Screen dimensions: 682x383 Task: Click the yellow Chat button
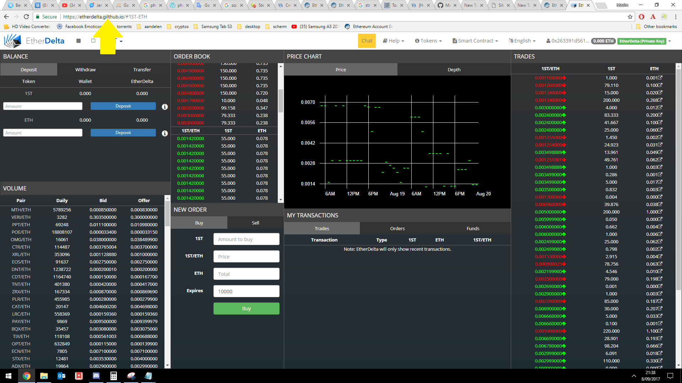(x=367, y=41)
